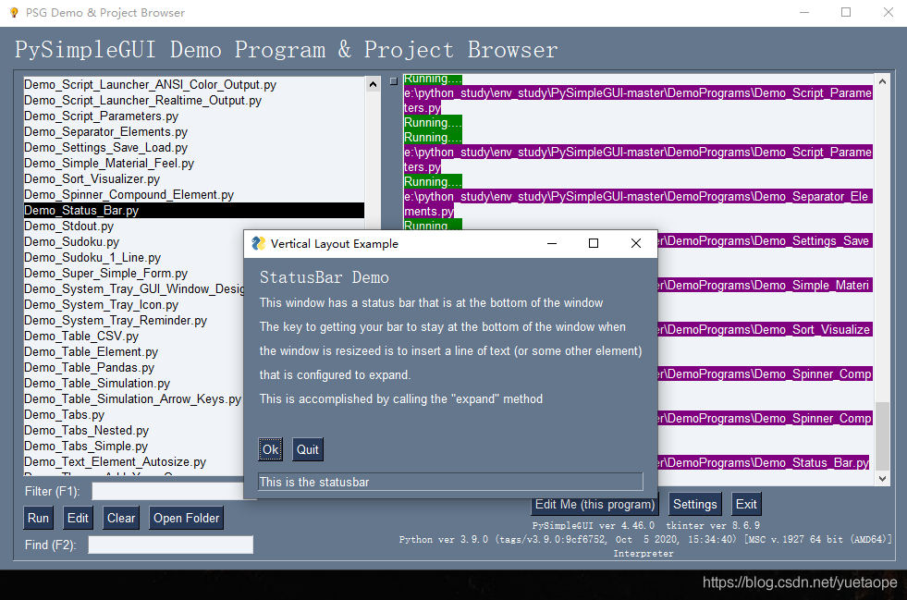The height and width of the screenshot is (600, 907).
Task: Click the lightbulb icon in PSG Demo title bar
Action: [x=14, y=12]
